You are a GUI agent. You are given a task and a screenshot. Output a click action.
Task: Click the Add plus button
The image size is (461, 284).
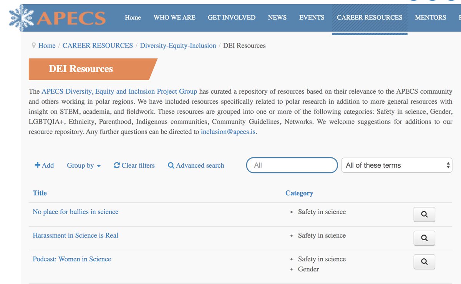44,165
